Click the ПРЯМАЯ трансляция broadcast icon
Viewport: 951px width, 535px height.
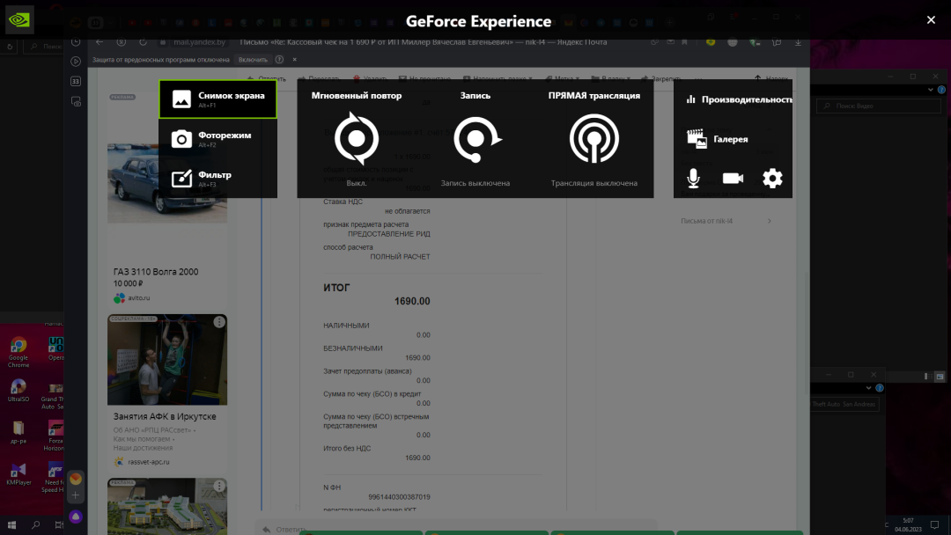pos(593,139)
